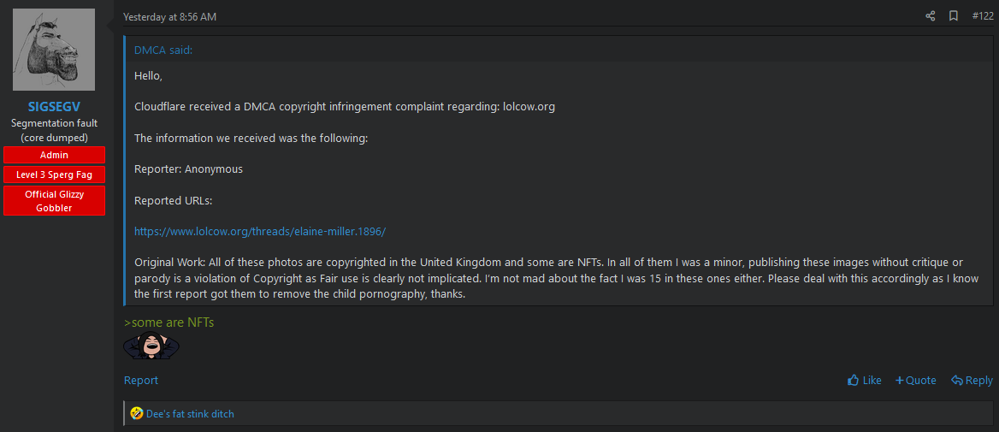999x432 pixels.
Task: Click the Report link
Action: 141,381
